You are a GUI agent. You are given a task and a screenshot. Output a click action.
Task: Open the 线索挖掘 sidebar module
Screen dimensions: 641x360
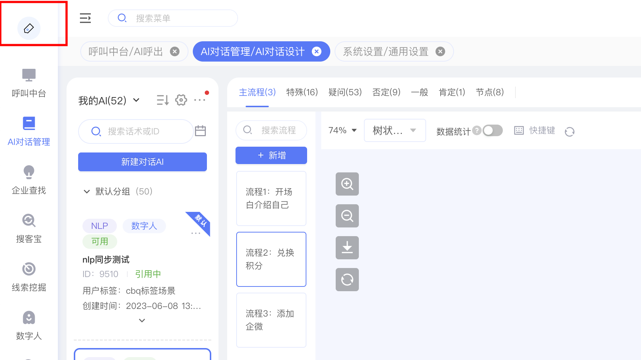[x=29, y=277]
